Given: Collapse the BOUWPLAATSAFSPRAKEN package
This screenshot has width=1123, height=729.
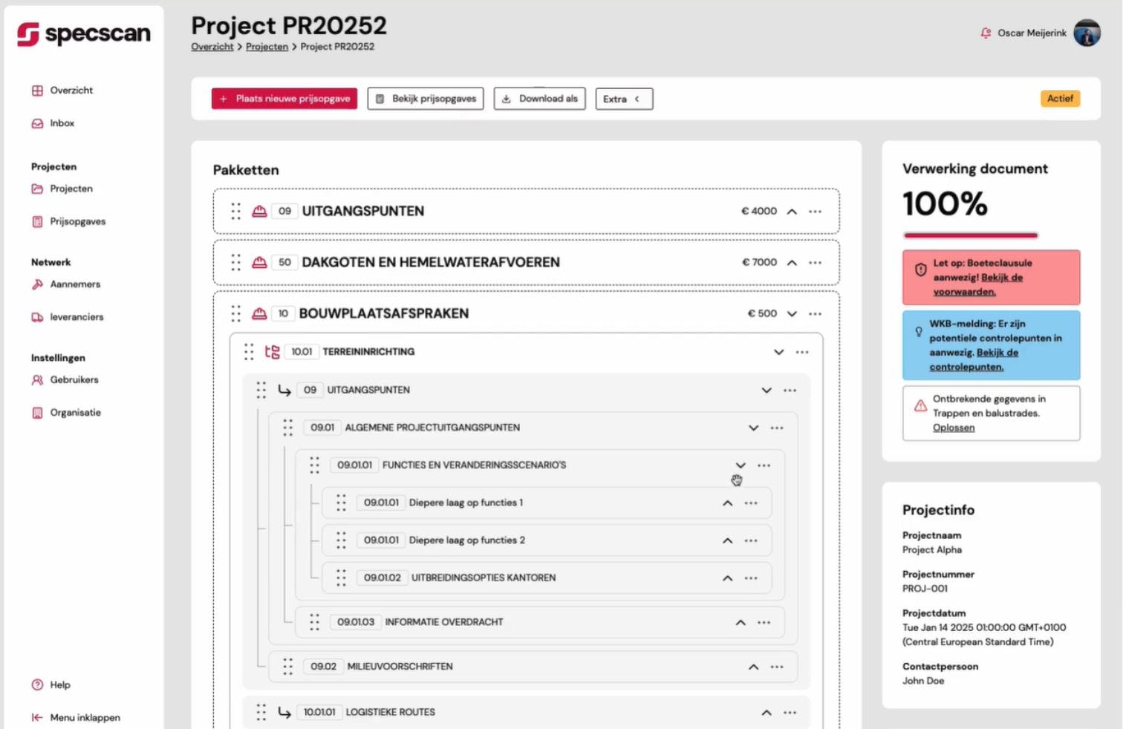Looking at the screenshot, I should [792, 314].
